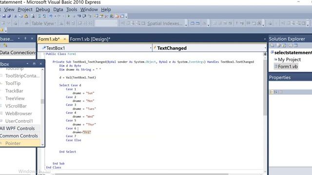The image size is (312, 175).
Task: Select the TreeView control in Toolbox
Action: (x=15, y=98)
